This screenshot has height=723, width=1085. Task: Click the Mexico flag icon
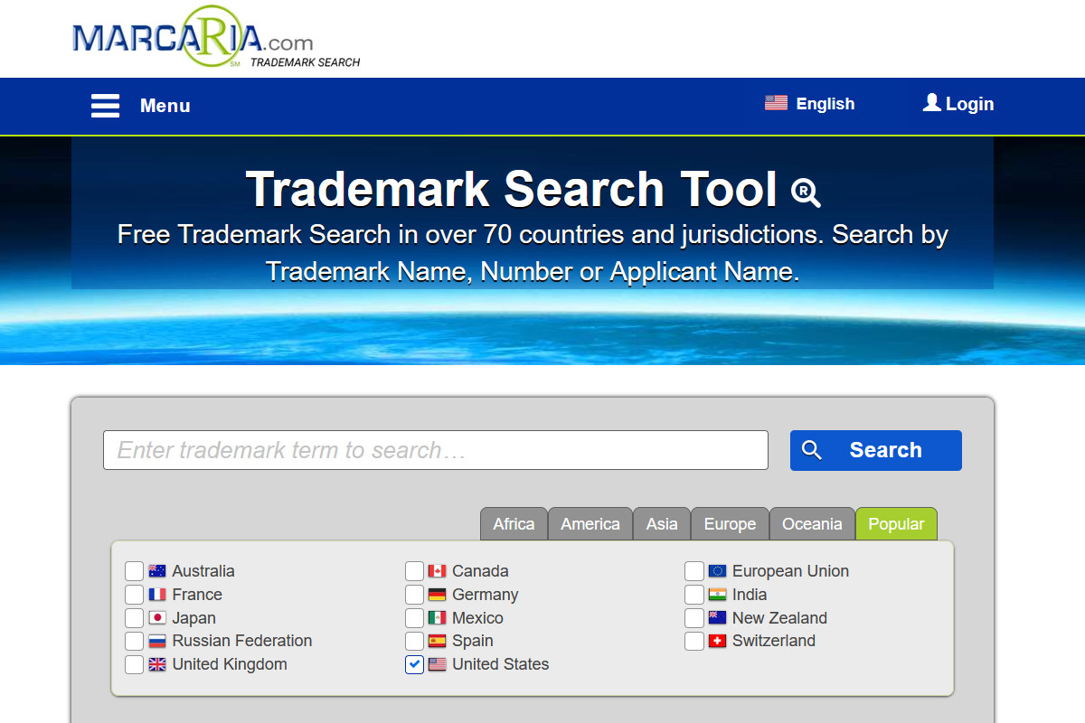pyautogui.click(x=438, y=618)
